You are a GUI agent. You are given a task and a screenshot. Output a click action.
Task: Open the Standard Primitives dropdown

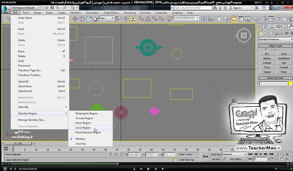point(276,40)
